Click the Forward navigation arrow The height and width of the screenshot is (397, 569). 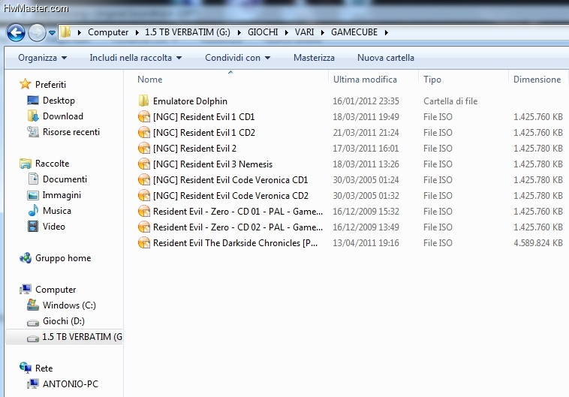(37, 33)
